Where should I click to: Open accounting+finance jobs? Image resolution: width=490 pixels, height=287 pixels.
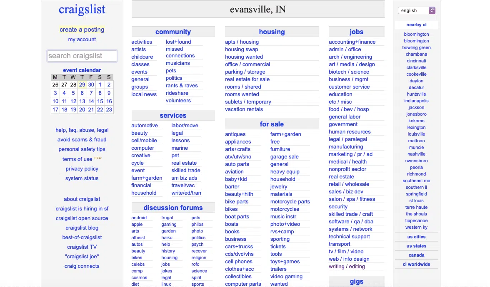click(352, 42)
